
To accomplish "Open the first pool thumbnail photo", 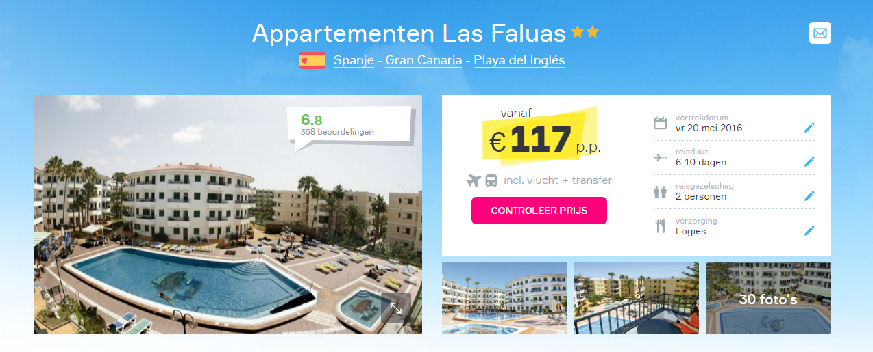I will point(504,298).
